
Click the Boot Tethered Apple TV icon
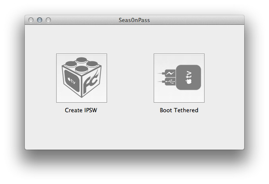click(x=179, y=78)
